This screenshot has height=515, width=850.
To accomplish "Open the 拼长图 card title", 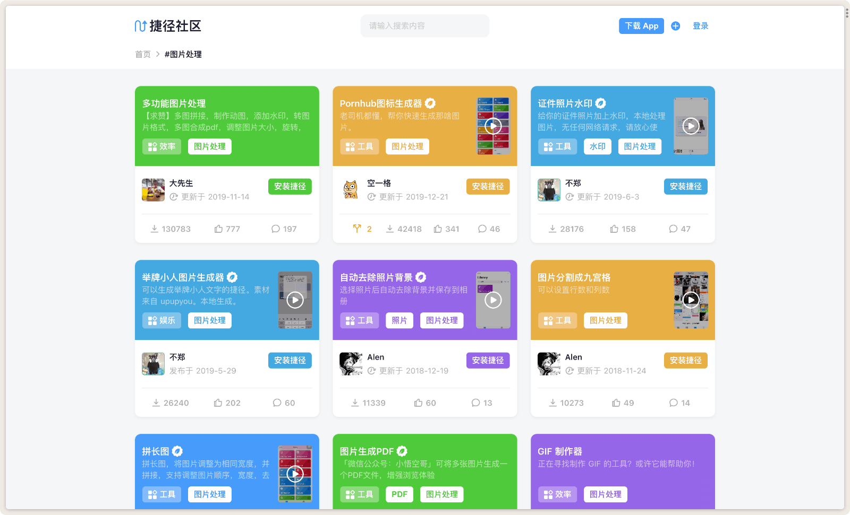I will click(156, 451).
